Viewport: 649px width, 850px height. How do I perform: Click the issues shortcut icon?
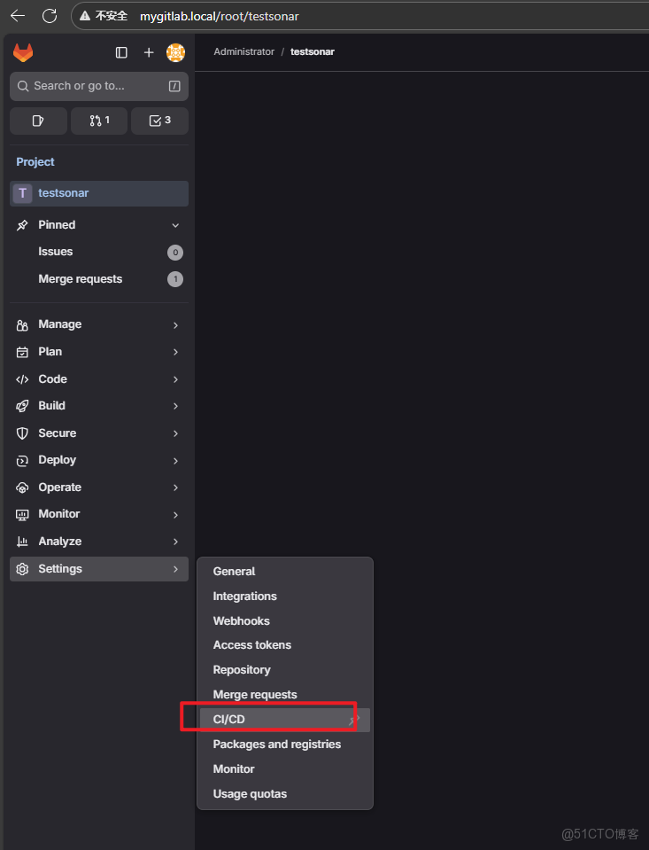[x=38, y=121]
